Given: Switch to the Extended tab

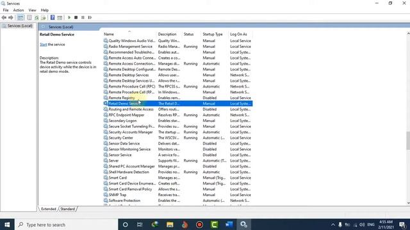Looking at the screenshot, I should (x=49, y=209).
